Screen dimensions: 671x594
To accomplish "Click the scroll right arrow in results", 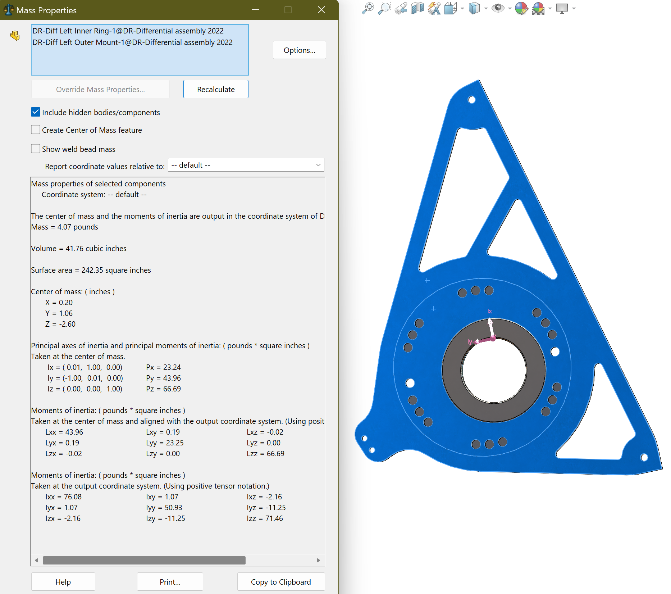I will coord(318,560).
